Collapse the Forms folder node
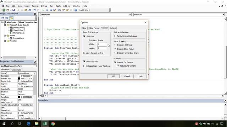227x127 pixels. (5, 36)
